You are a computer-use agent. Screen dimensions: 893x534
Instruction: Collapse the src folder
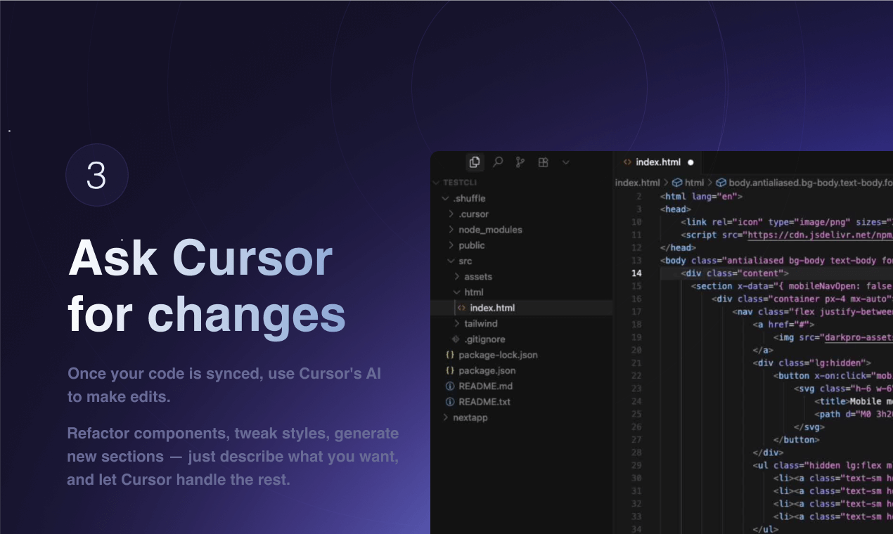pyautogui.click(x=451, y=261)
